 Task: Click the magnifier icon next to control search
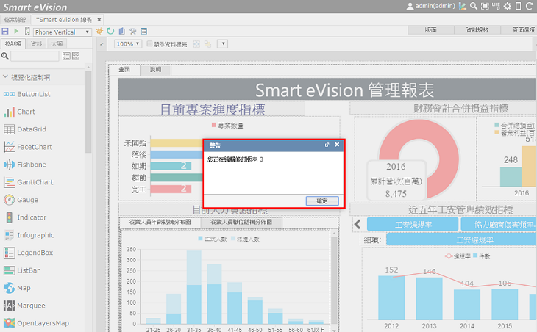pyautogui.click(x=5, y=56)
